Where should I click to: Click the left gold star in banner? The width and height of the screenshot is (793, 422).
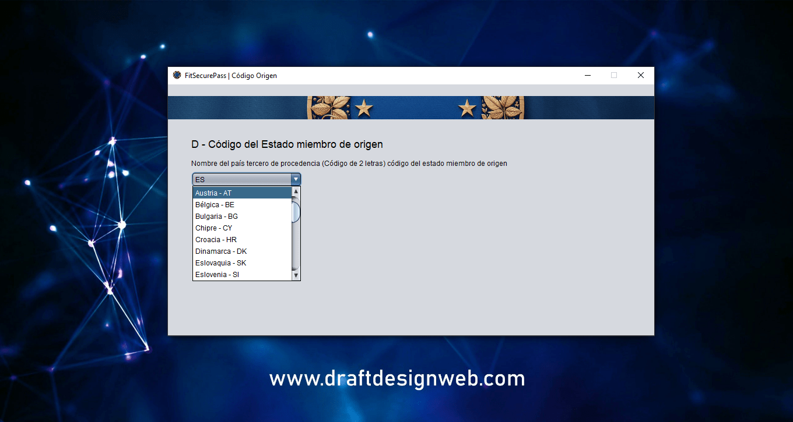[x=364, y=108]
